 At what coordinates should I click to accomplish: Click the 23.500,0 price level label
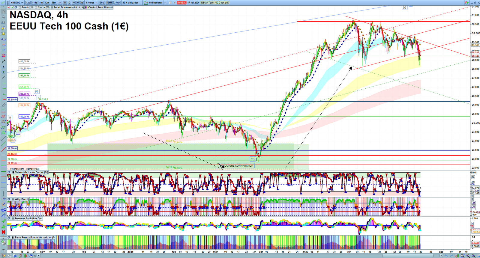pos(12,148)
